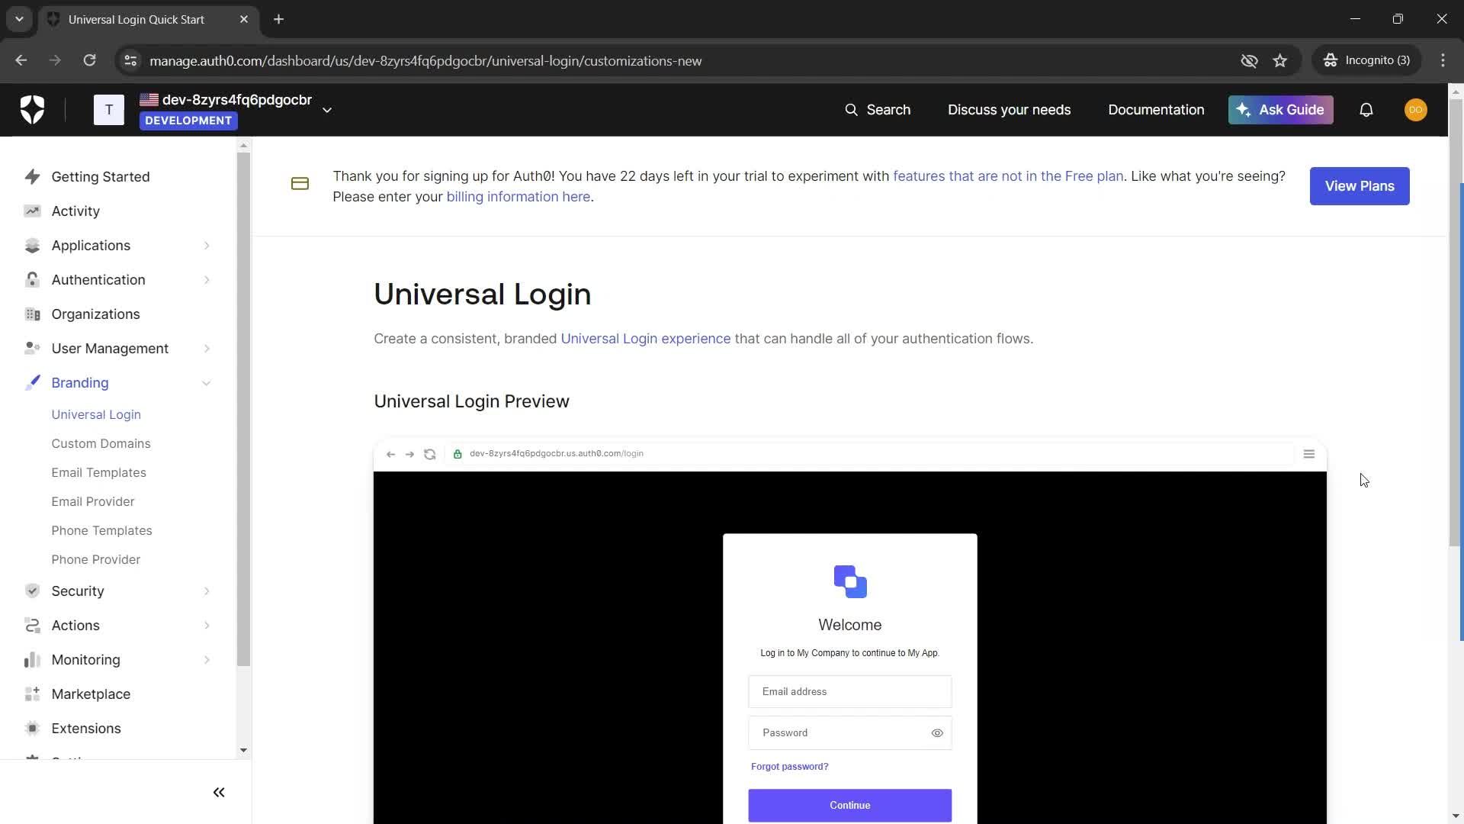Click the Organizations building icon
The width and height of the screenshot is (1464, 824).
point(32,314)
